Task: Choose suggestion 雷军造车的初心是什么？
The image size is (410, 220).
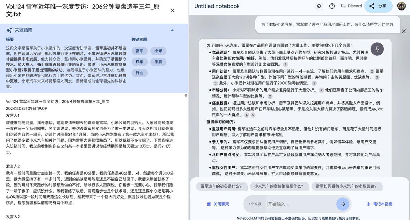Action: [221, 186]
